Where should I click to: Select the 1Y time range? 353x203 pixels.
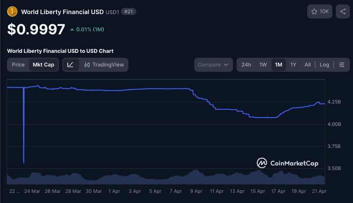293,65
